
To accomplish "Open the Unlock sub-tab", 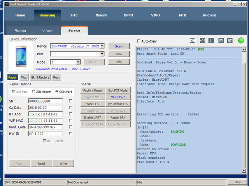I will click(x=47, y=30).
